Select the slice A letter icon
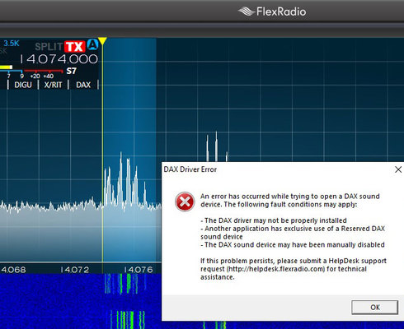The height and width of the screenshot is (329, 404). pyautogui.click(x=92, y=44)
